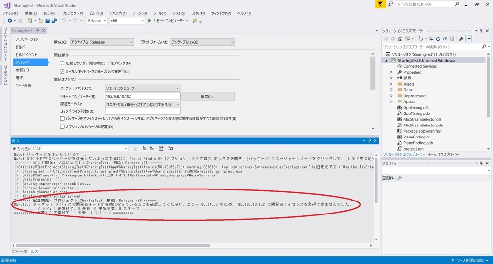The width and height of the screenshot is (493, 264).
Task: Click the Alphabetical sort icon in Properties panel
Action: pos(392,178)
